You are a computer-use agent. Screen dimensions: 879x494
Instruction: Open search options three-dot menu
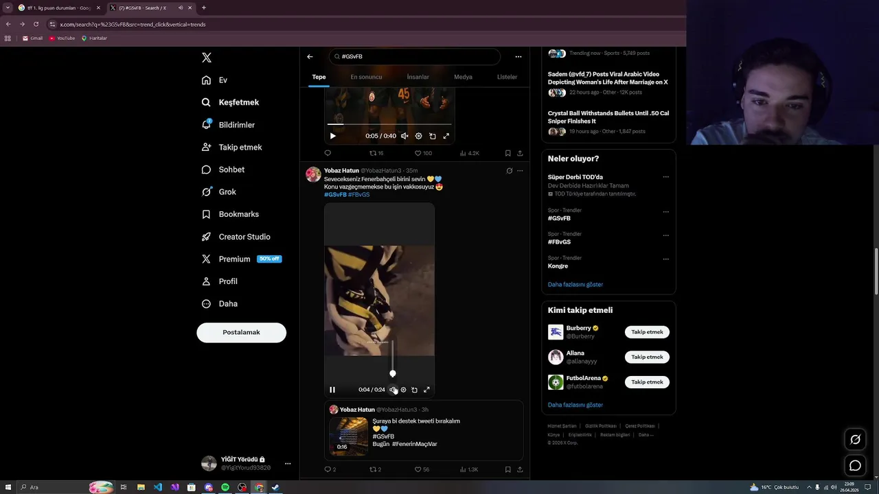pos(518,56)
